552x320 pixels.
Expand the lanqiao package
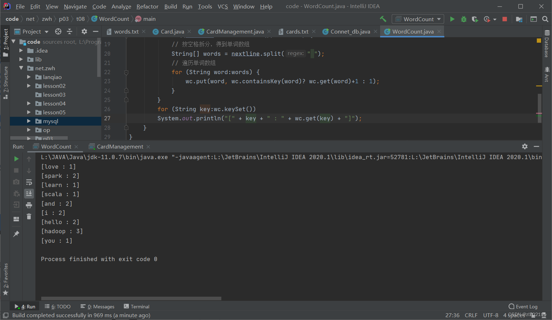[29, 77]
